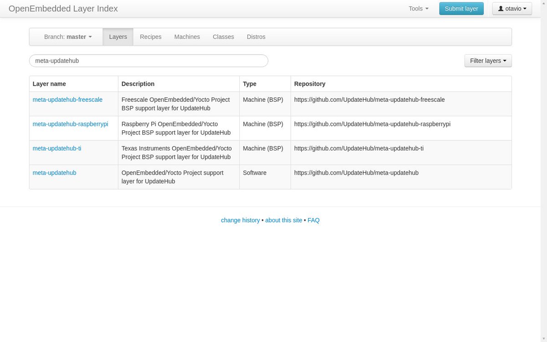Switch to the Machines tab
The height and width of the screenshot is (342, 547).
tap(187, 37)
